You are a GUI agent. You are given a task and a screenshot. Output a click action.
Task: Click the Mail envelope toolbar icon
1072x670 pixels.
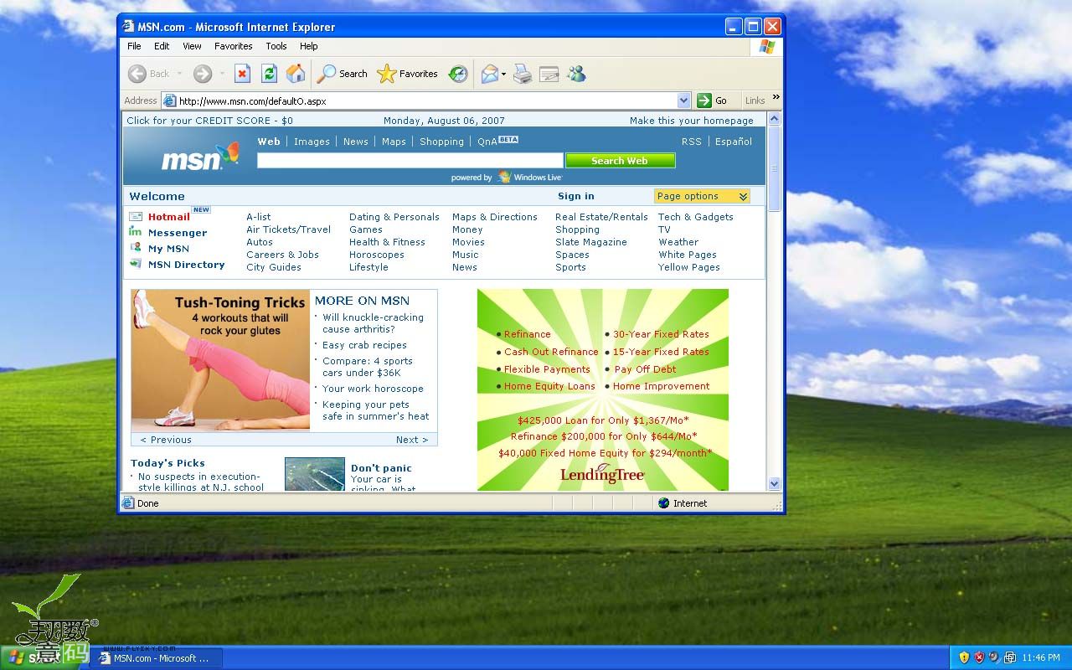pos(490,74)
